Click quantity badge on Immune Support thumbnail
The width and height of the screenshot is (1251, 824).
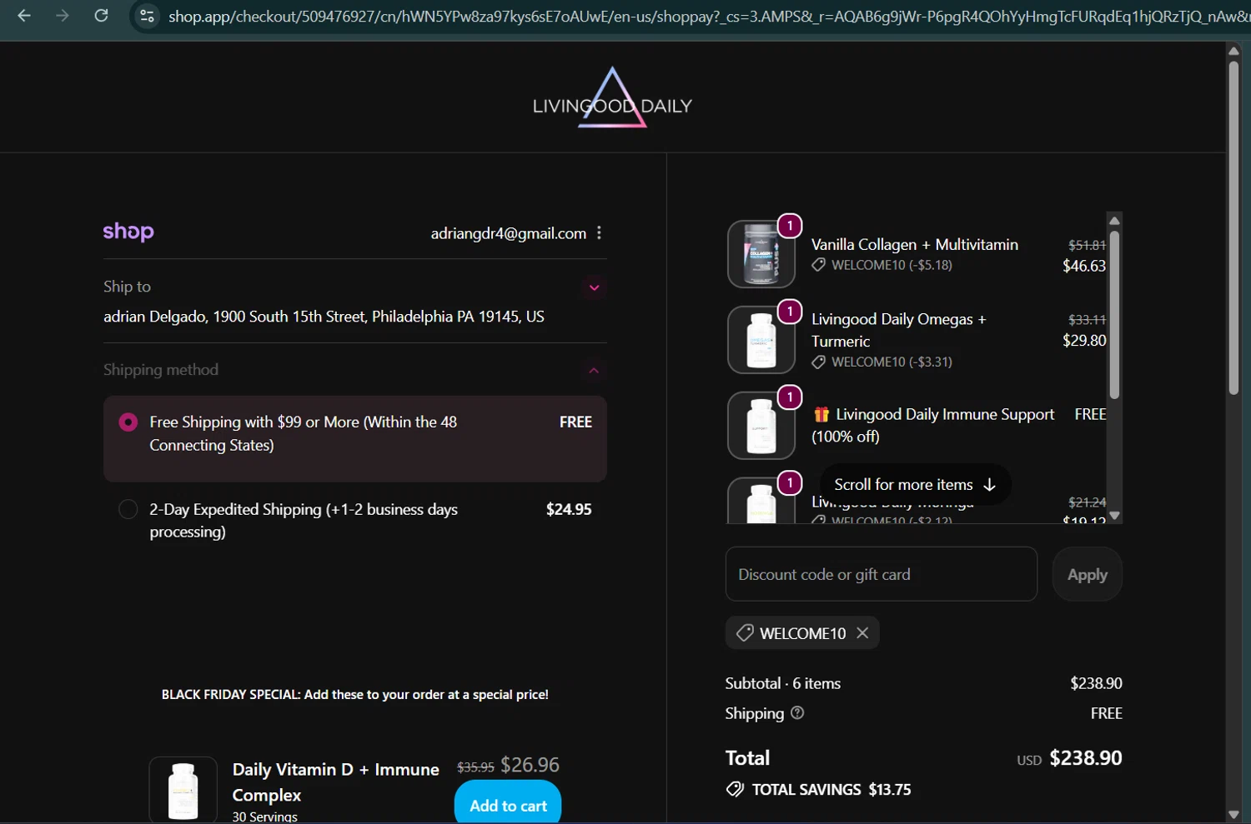(x=790, y=397)
